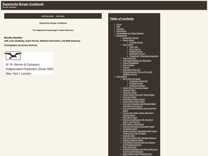Screen dimensions: 208x156
Task: Open the Cover link in contents
Action: point(119,24)
